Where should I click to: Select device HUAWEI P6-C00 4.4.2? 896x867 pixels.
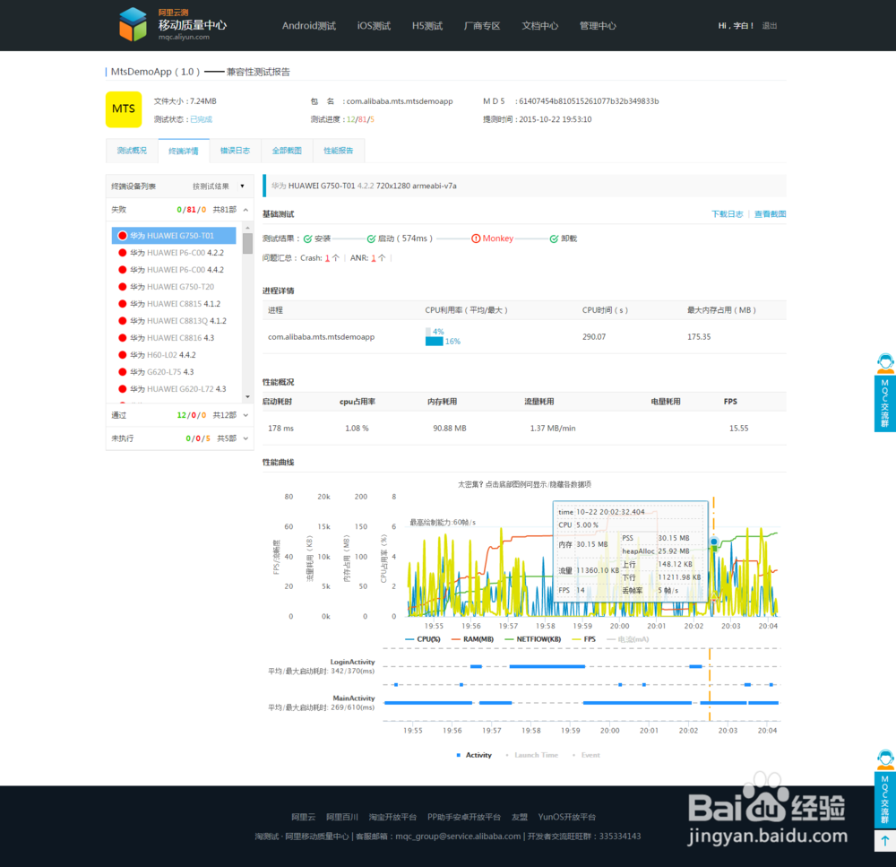click(177, 270)
